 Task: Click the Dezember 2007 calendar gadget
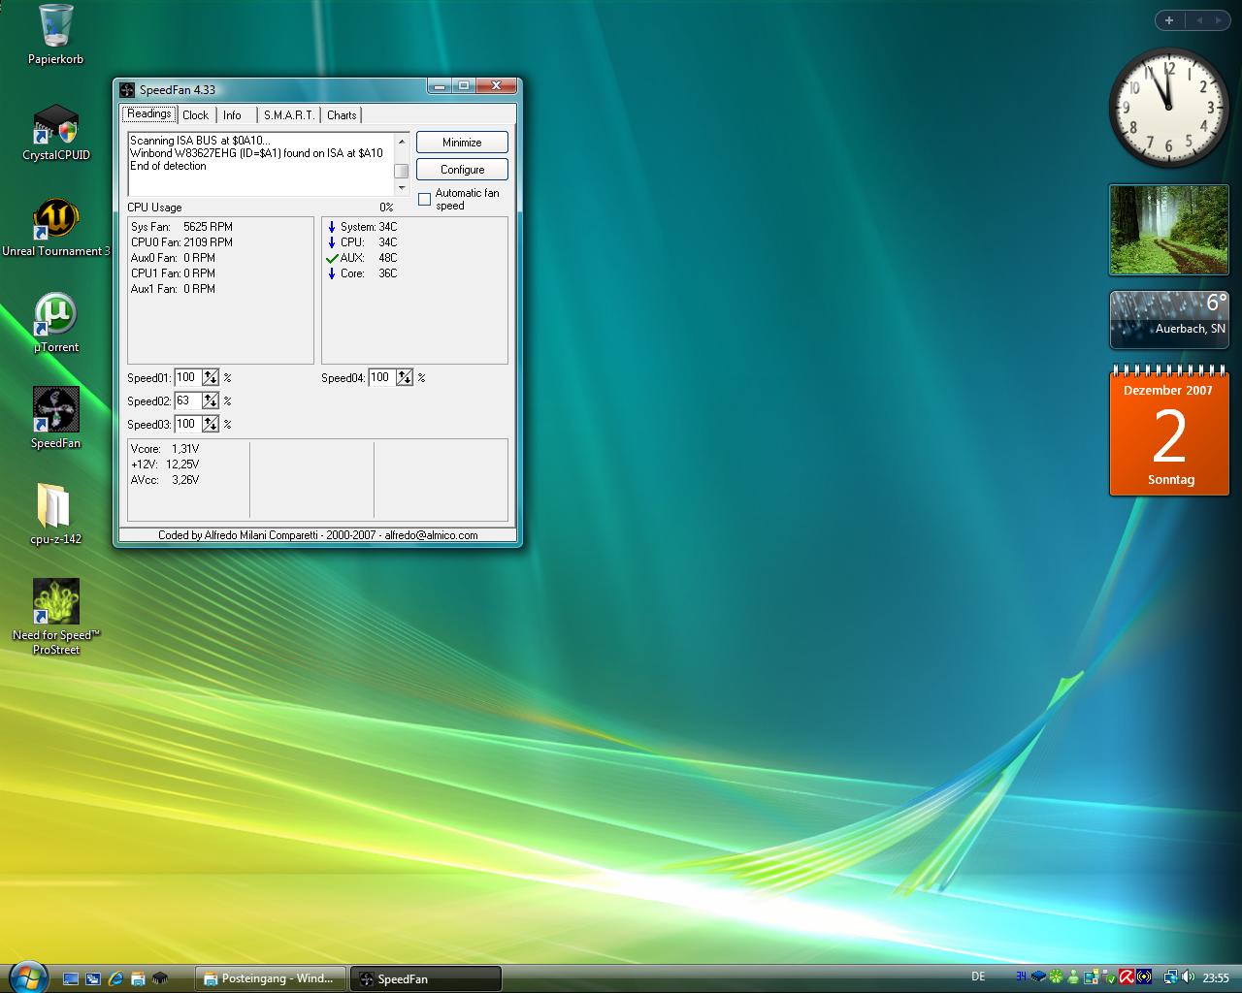[x=1168, y=432]
